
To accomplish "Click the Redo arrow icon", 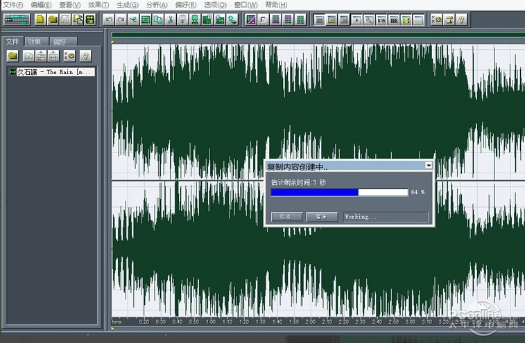I will click(121, 19).
